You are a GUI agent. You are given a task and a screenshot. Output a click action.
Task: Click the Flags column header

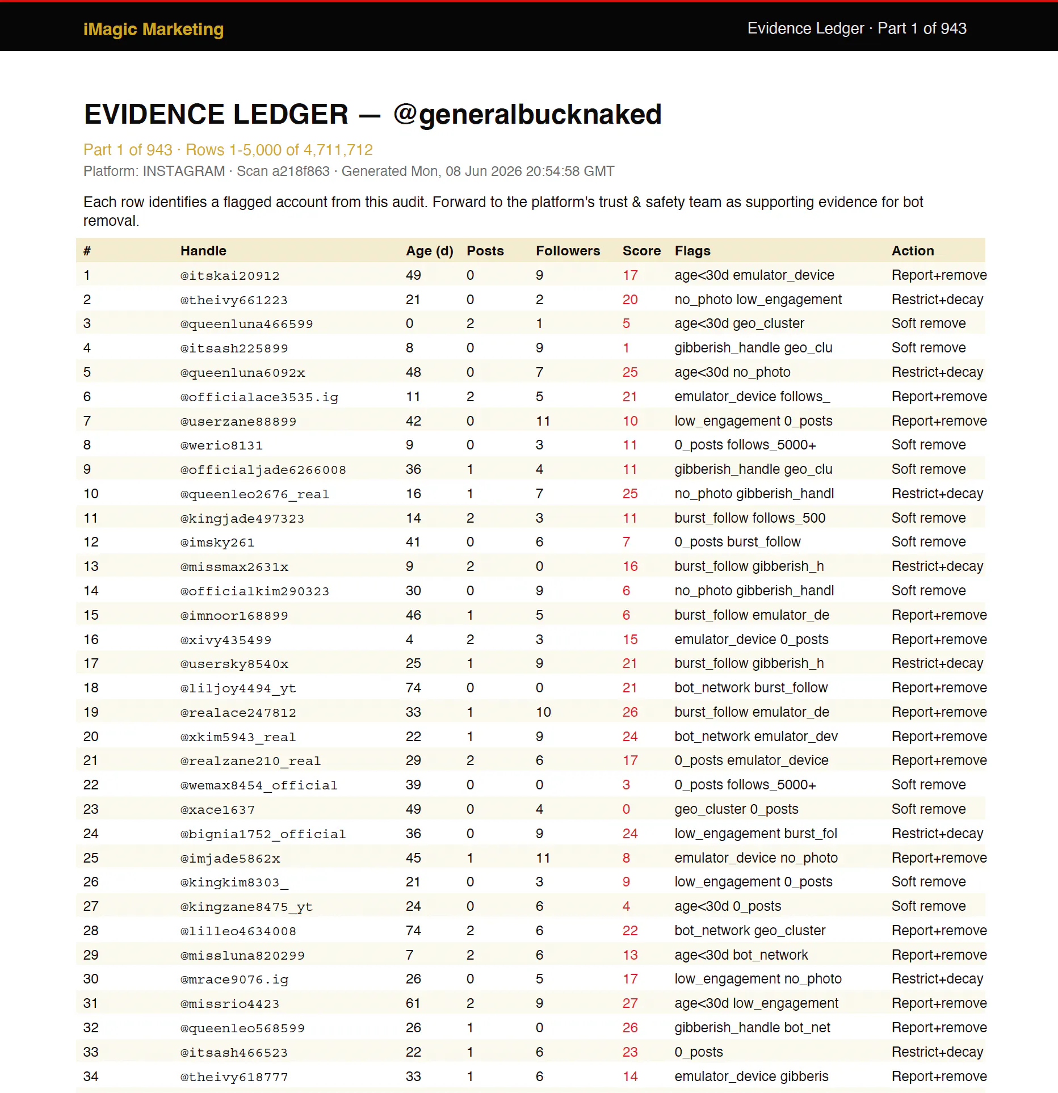(692, 251)
